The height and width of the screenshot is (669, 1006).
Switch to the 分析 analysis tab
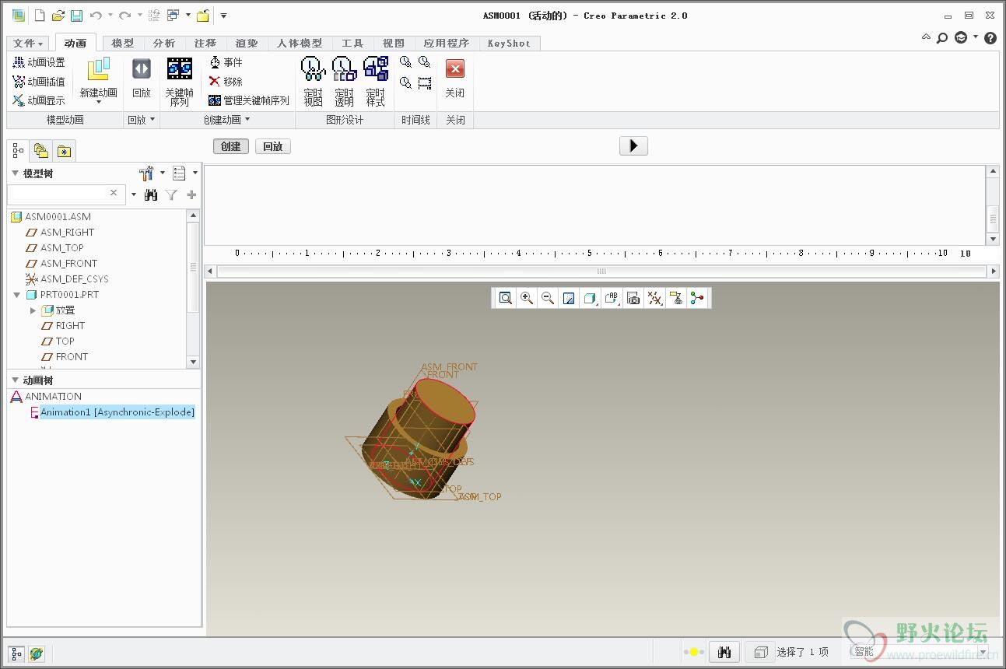click(164, 44)
